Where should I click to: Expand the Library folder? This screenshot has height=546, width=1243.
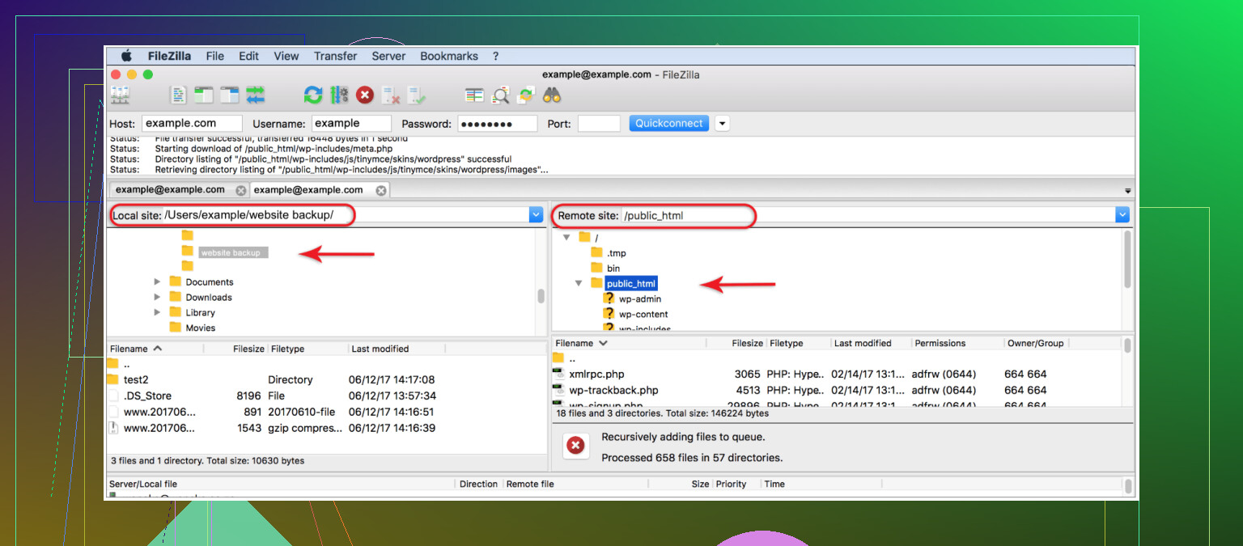(157, 312)
